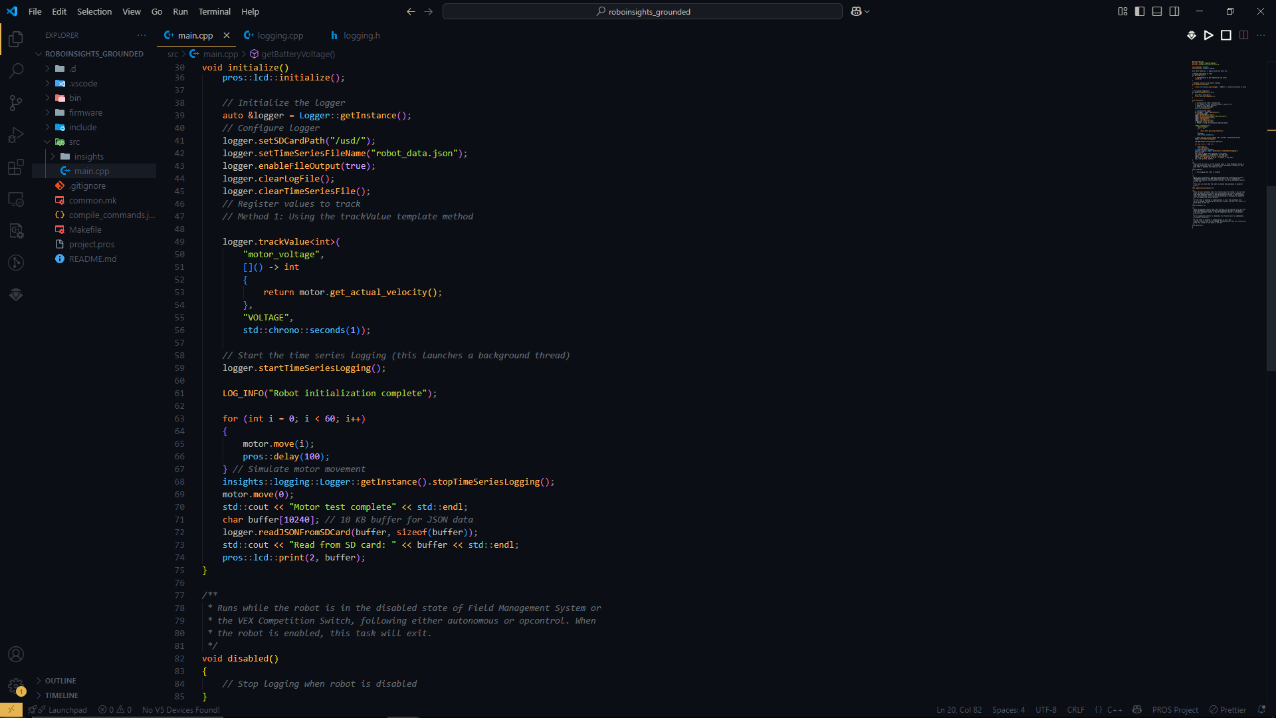Viewport: 1276px width, 718px height.
Task: Toggle the primary sidebar visibility
Action: click(x=1139, y=11)
